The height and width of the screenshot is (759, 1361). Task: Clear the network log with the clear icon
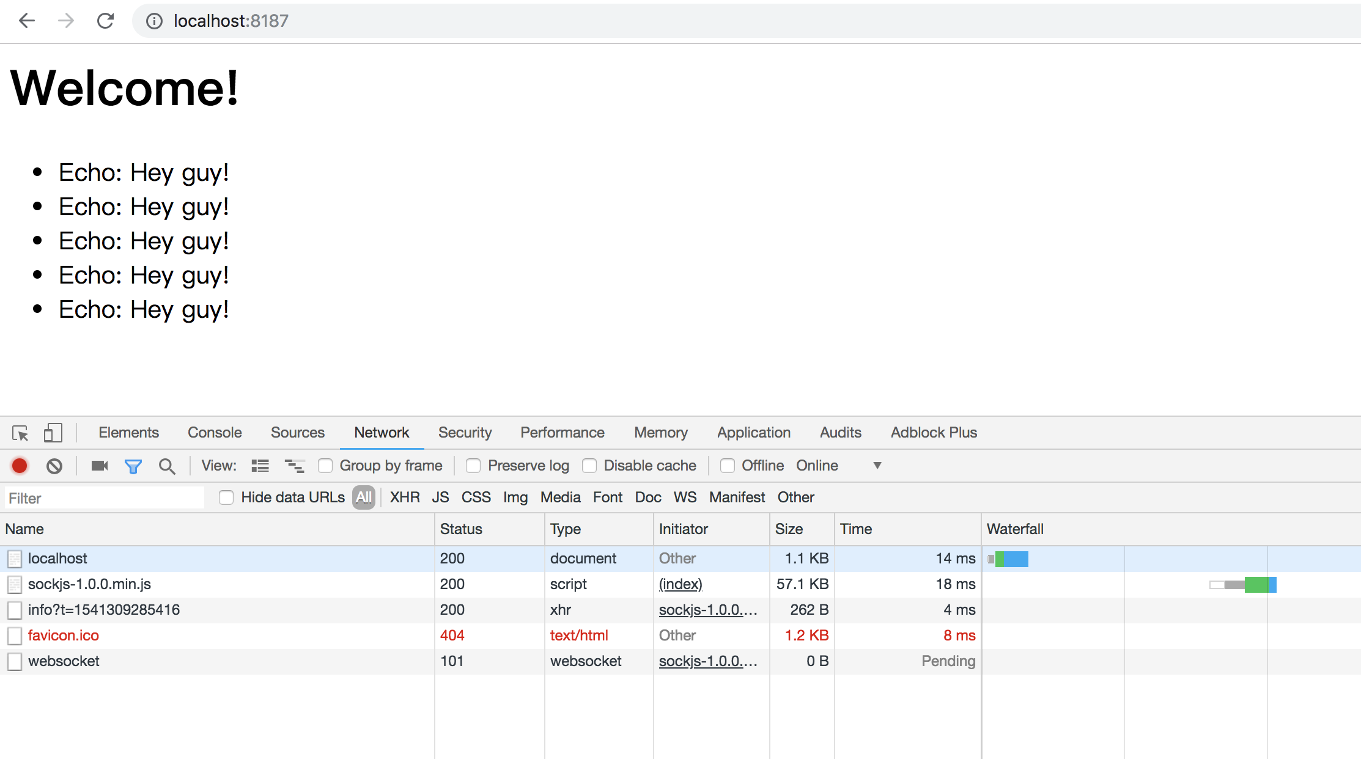[x=54, y=466]
